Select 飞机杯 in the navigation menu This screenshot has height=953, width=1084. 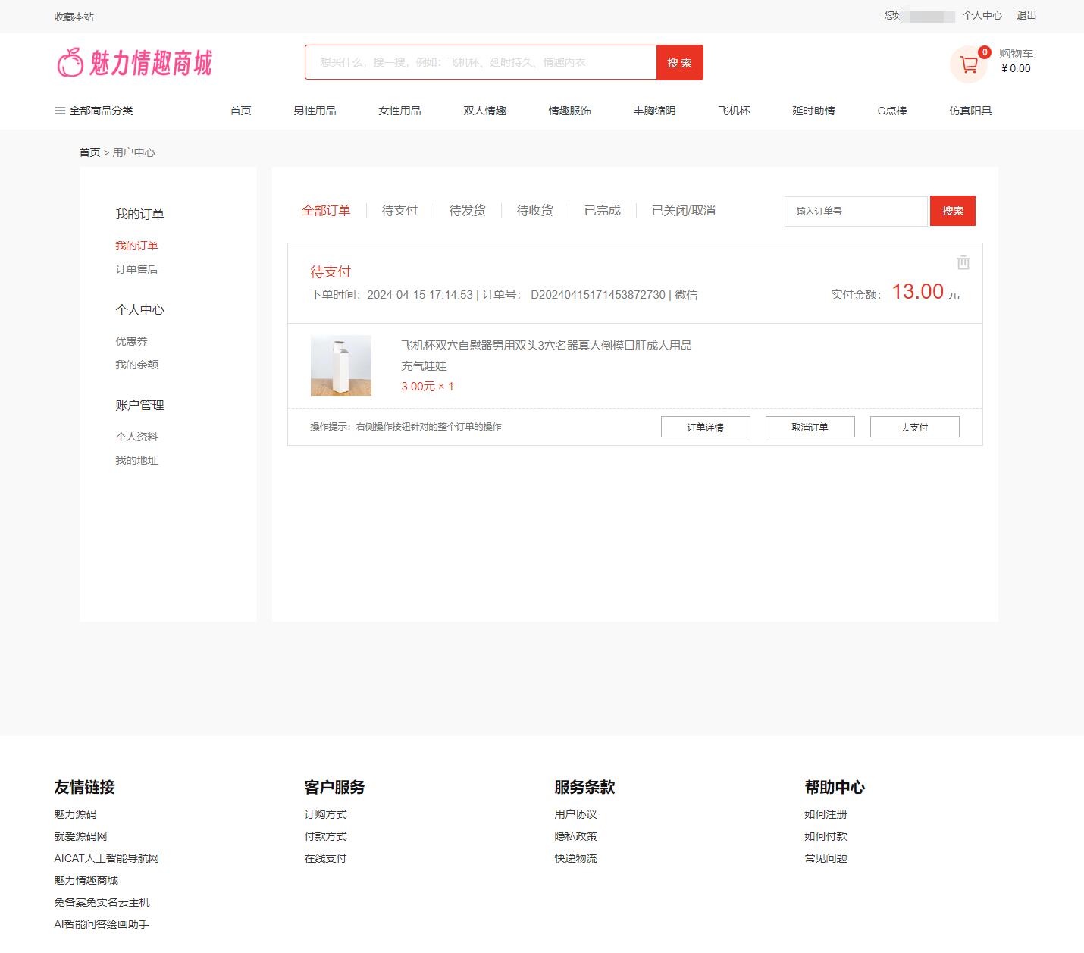point(734,111)
